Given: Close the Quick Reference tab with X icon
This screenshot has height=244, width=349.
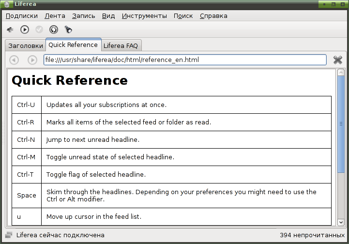Looking at the screenshot, I should click(x=338, y=60).
